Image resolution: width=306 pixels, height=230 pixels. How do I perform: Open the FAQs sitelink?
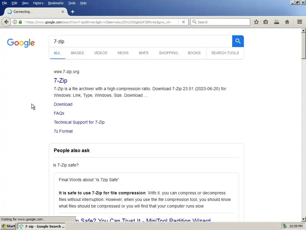click(x=59, y=113)
